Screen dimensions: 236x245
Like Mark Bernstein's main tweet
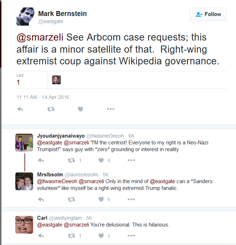click(80, 109)
